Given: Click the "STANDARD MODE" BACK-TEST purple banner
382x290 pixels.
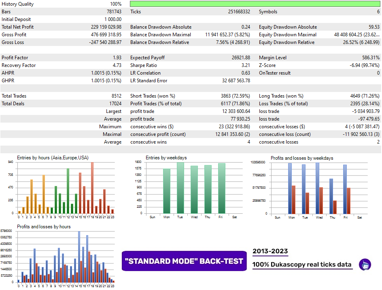Looking at the screenshot, I should (185, 261).
